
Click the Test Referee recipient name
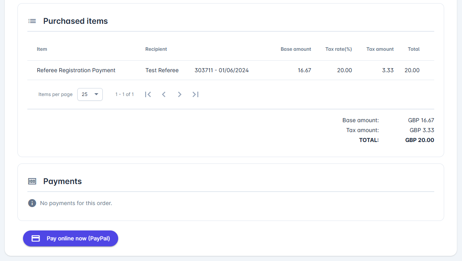162,70
